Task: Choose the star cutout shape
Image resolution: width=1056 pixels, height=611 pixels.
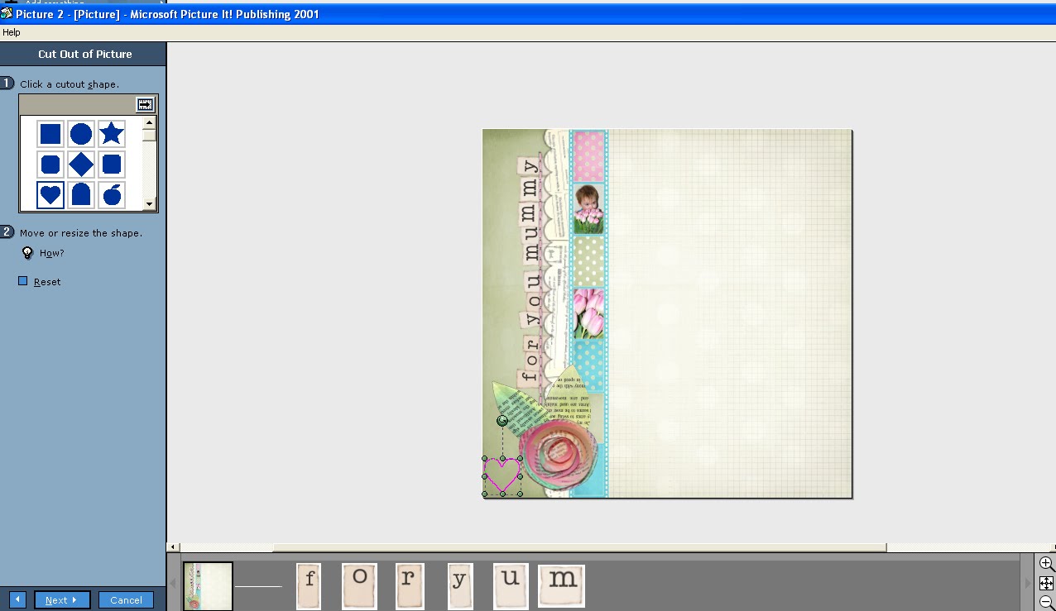Action: click(x=112, y=134)
